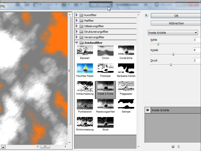Select the Gerissene Kanten filter thumbnail
201x151 pixels.
126,68
